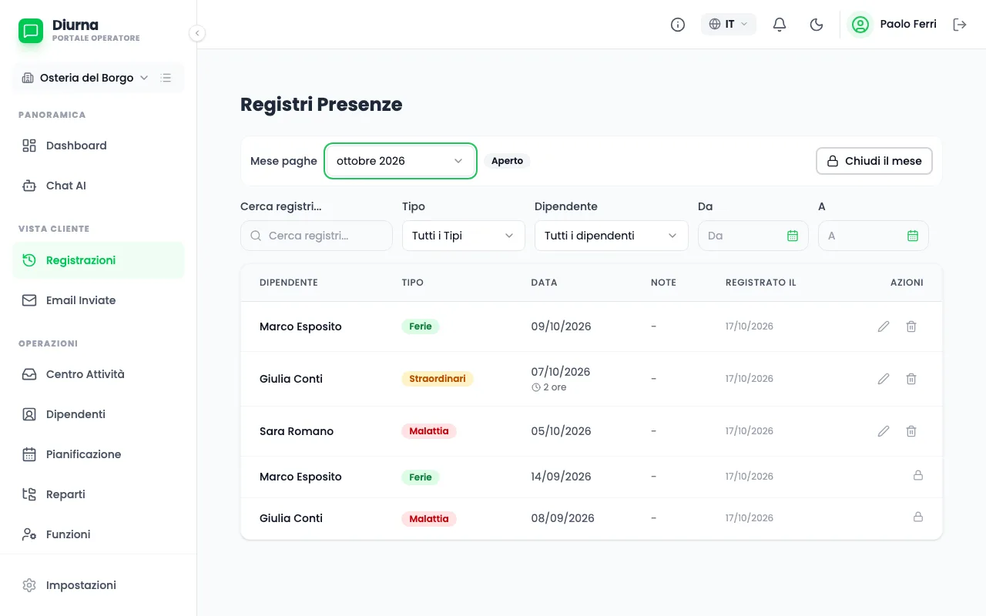
Task: Edit Sara Romano Malattia record pencil
Action: click(884, 431)
